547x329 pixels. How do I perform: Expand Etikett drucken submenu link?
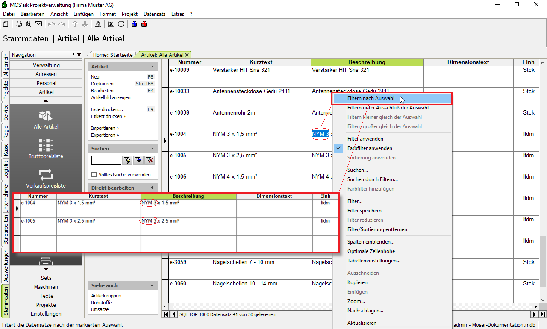109,116
